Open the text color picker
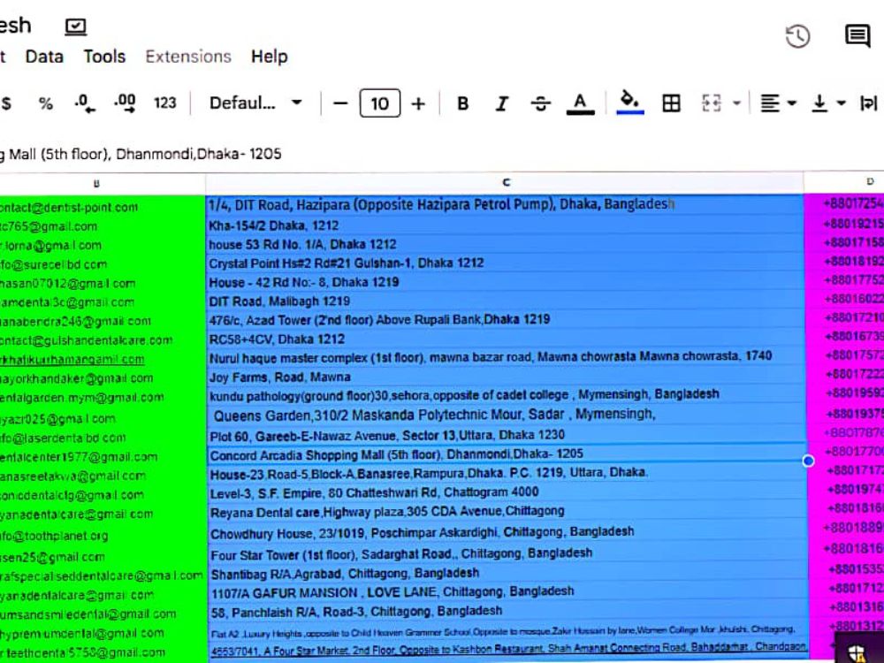 point(580,103)
